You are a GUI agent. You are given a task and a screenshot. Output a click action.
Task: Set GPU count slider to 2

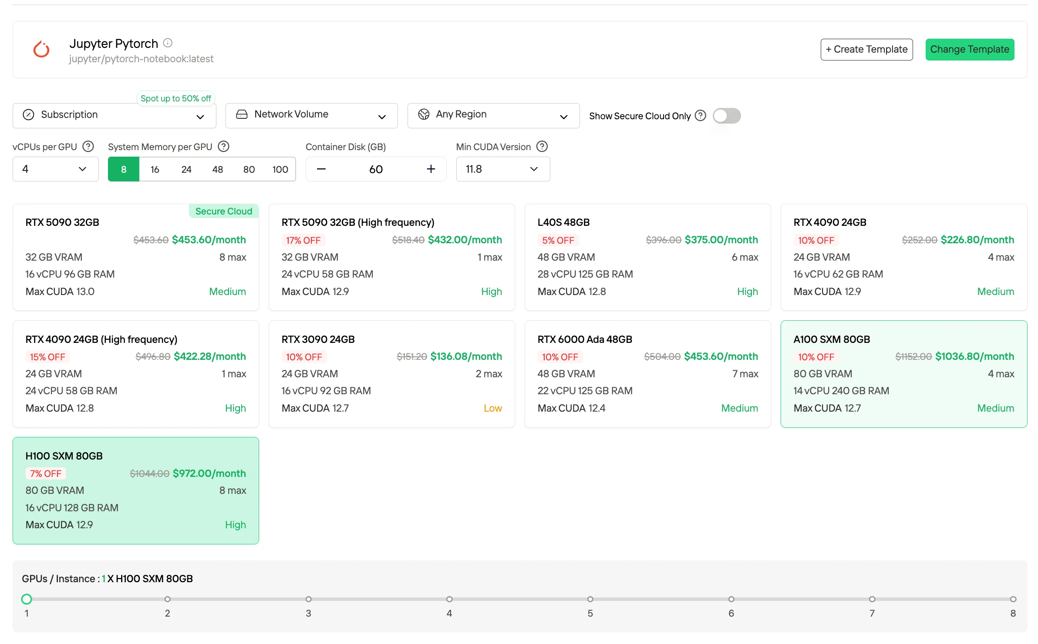point(168,599)
